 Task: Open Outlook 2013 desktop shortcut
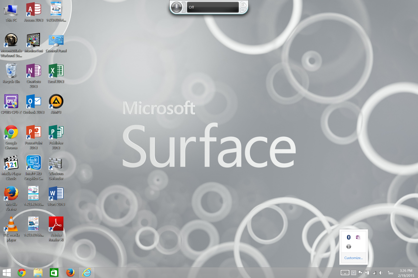click(x=33, y=104)
